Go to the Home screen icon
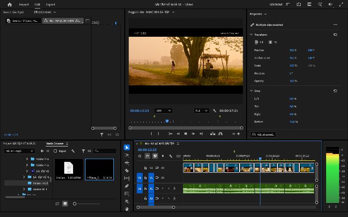The width and height of the screenshot is (348, 217). pos(9,4)
